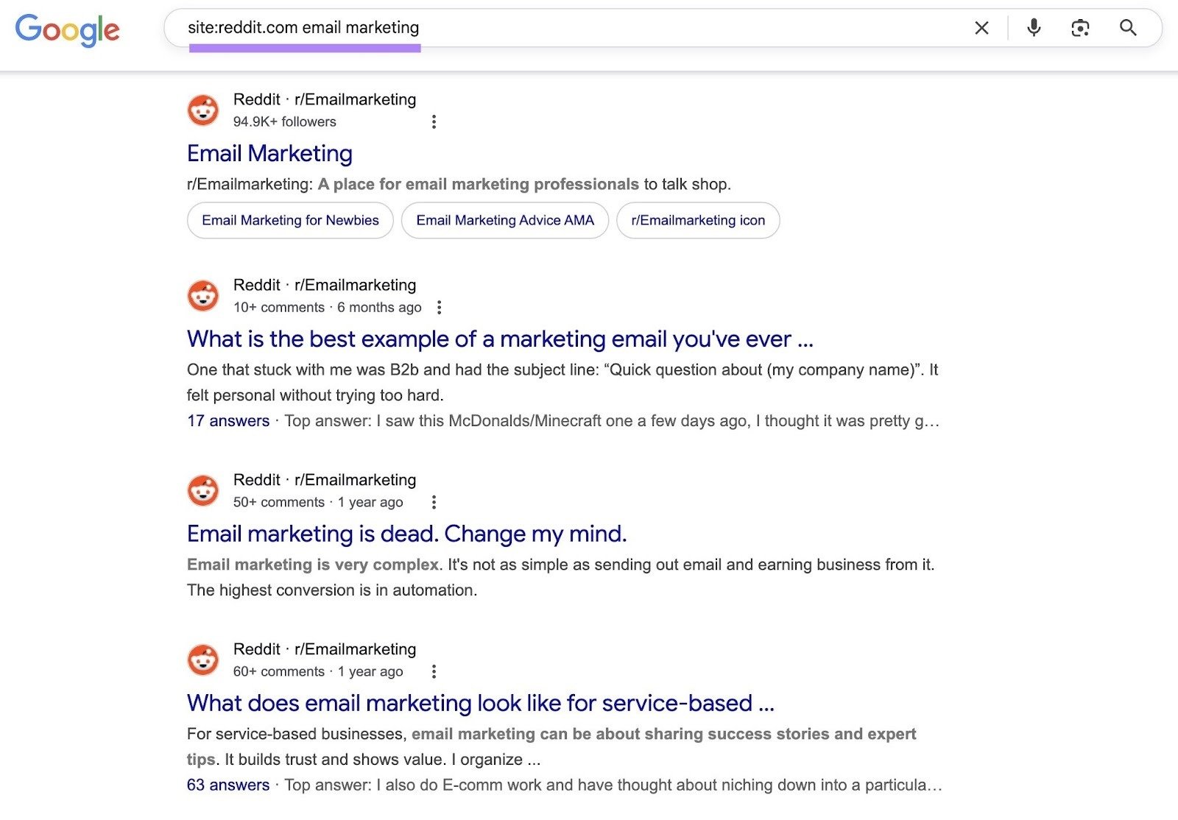This screenshot has height=820, width=1178.
Task: Click the Google logo to return home
Action: pyautogui.click(x=68, y=29)
